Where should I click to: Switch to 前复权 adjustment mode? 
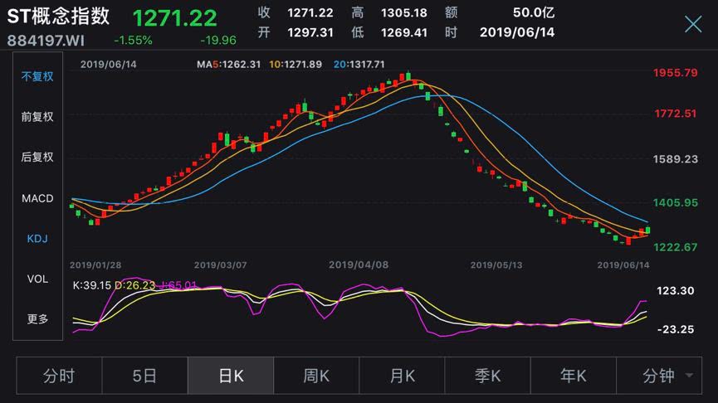(x=37, y=117)
